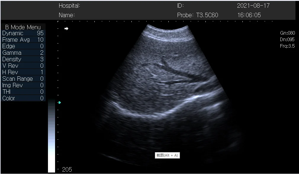Click the depth value 205
This screenshot has height=174, width=299.
pos(67,170)
